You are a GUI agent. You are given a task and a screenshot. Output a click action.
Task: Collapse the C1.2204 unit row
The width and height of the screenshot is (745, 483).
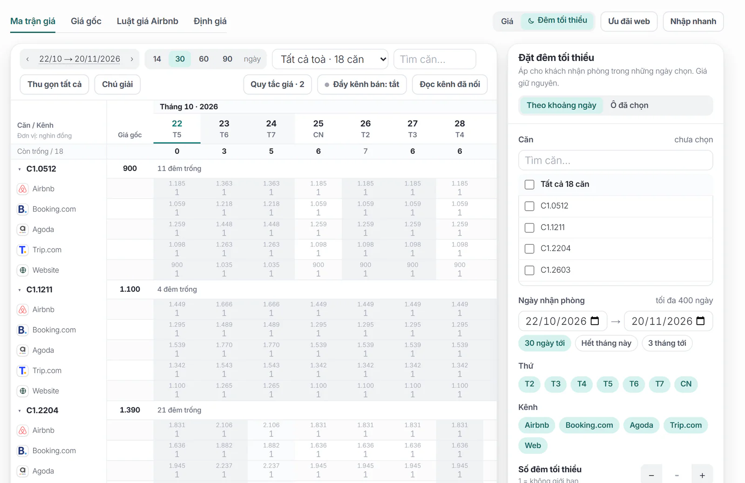(x=20, y=411)
